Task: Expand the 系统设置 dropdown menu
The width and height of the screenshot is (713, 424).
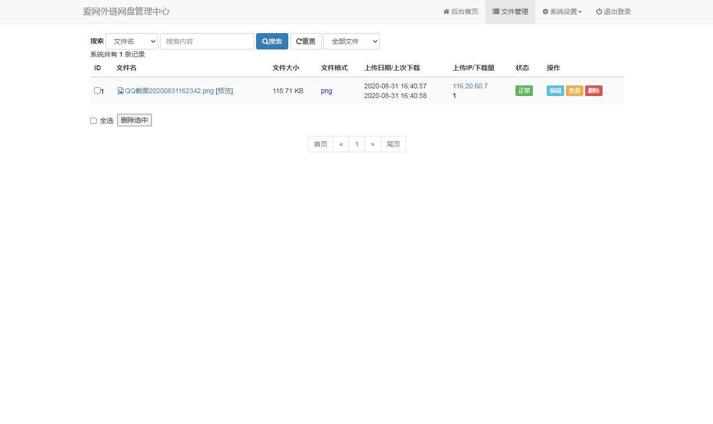Action: (562, 12)
